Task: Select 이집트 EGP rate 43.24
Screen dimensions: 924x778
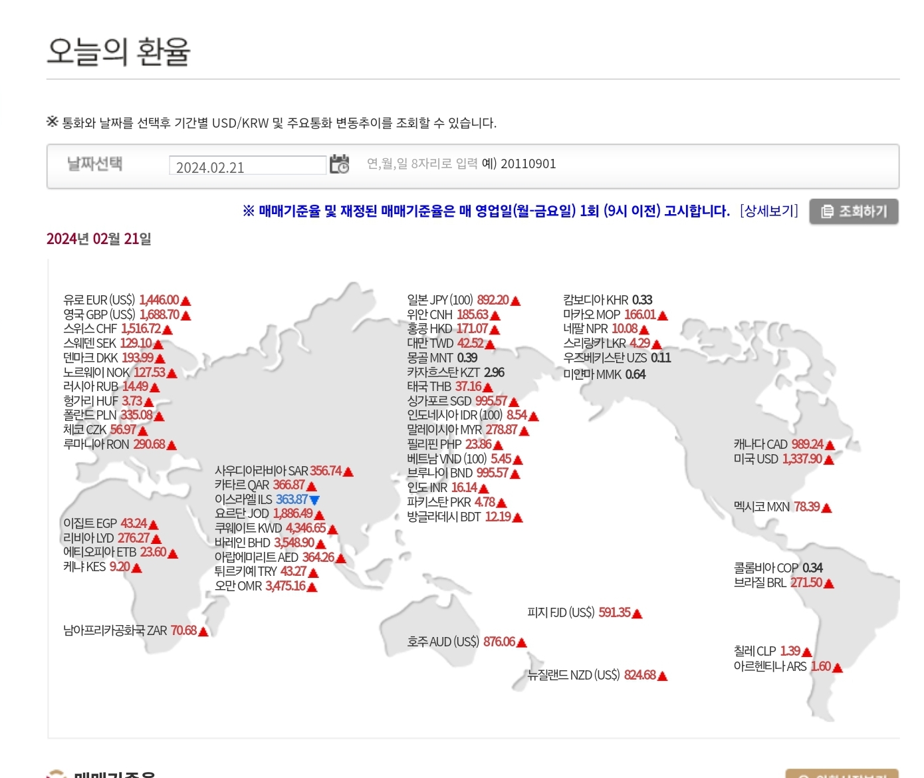Action: click(134, 524)
